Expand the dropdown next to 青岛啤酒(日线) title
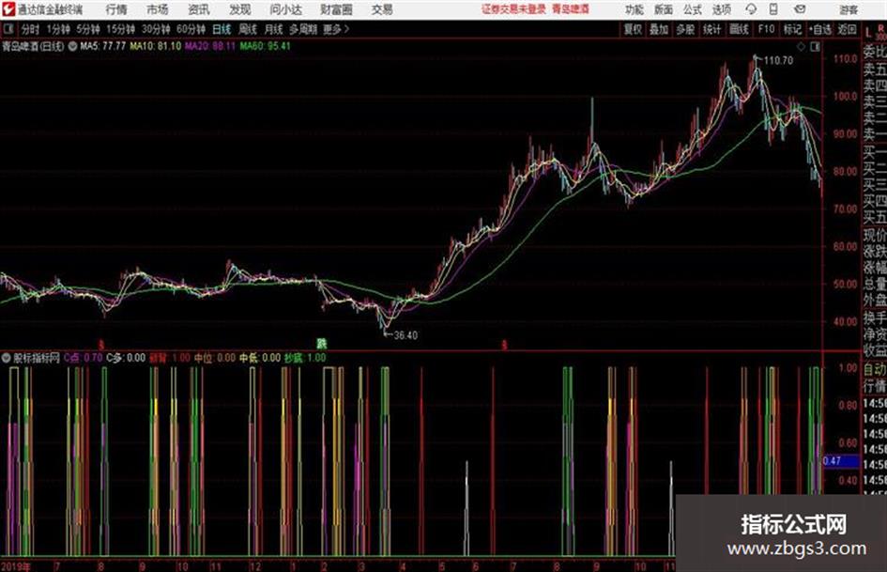 point(72,46)
